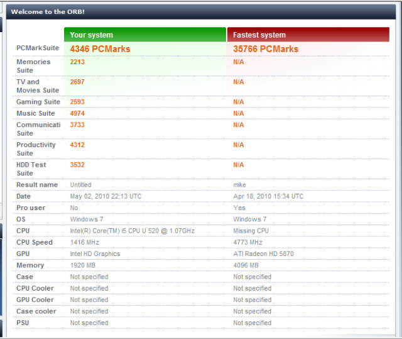This screenshot has width=402, height=339.
Task: Select the Communications Suite score 3733
Action: tap(77, 125)
